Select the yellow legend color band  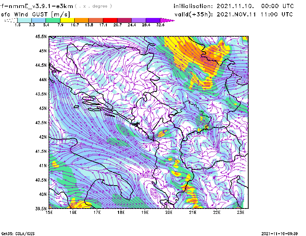67,20
